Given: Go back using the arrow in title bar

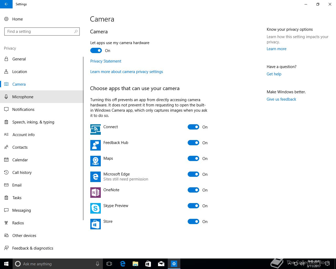Looking at the screenshot, I should pos(6,4).
